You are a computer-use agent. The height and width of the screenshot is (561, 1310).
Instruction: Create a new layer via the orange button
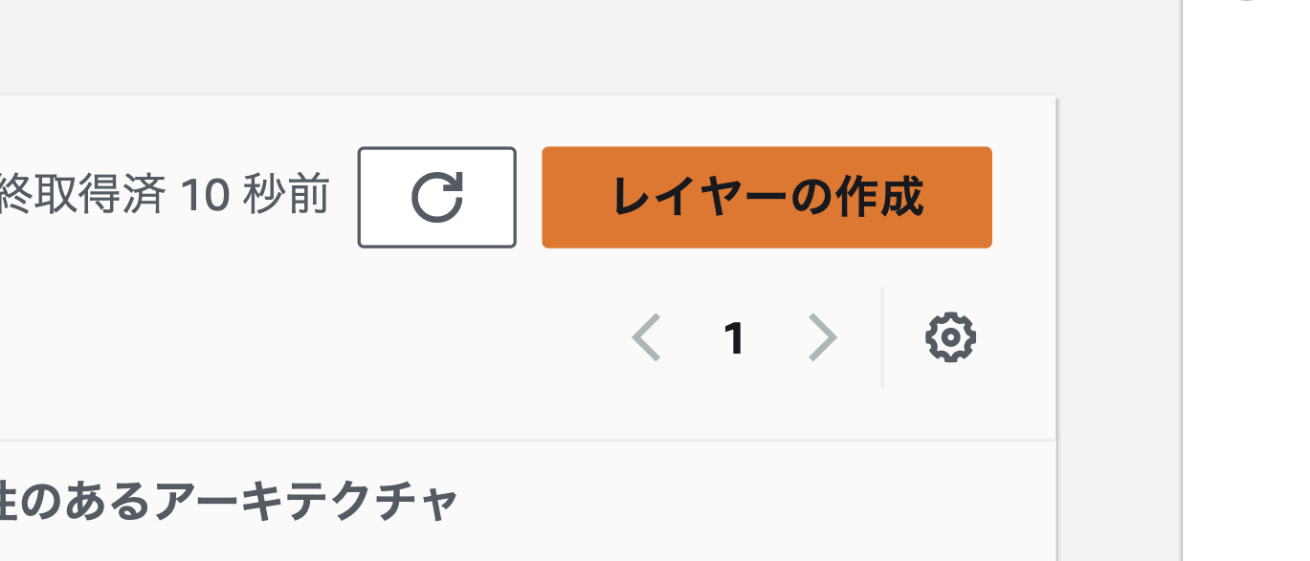tap(766, 197)
